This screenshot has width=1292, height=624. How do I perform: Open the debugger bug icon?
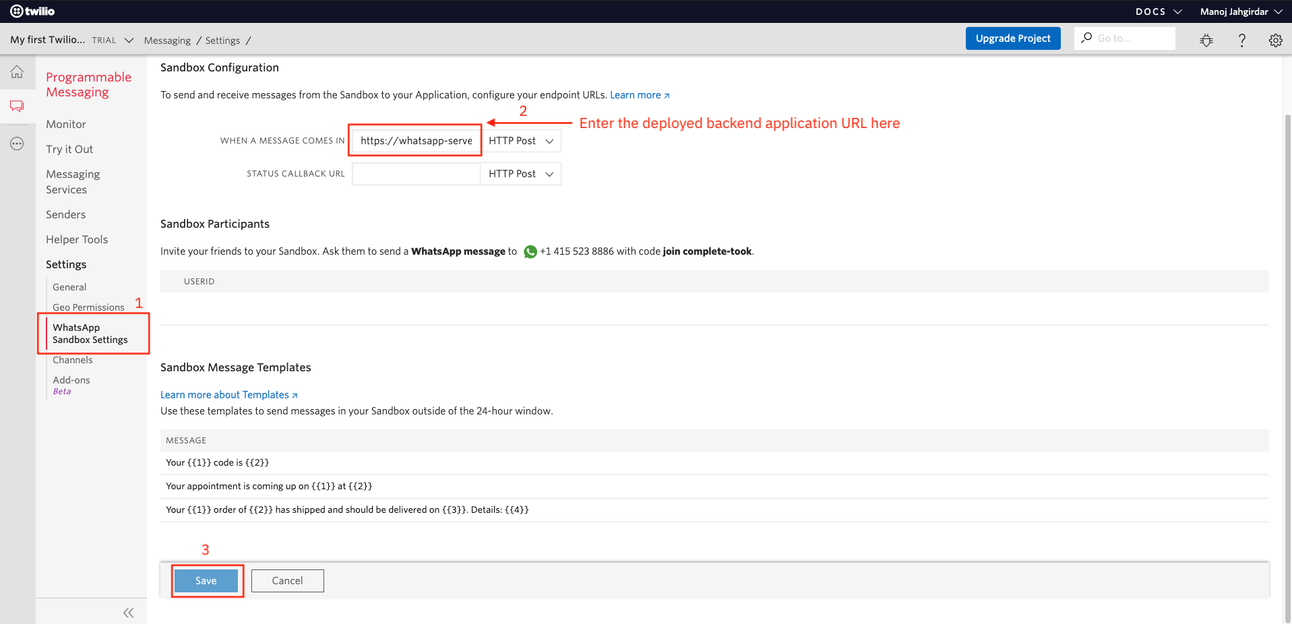pyautogui.click(x=1206, y=40)
